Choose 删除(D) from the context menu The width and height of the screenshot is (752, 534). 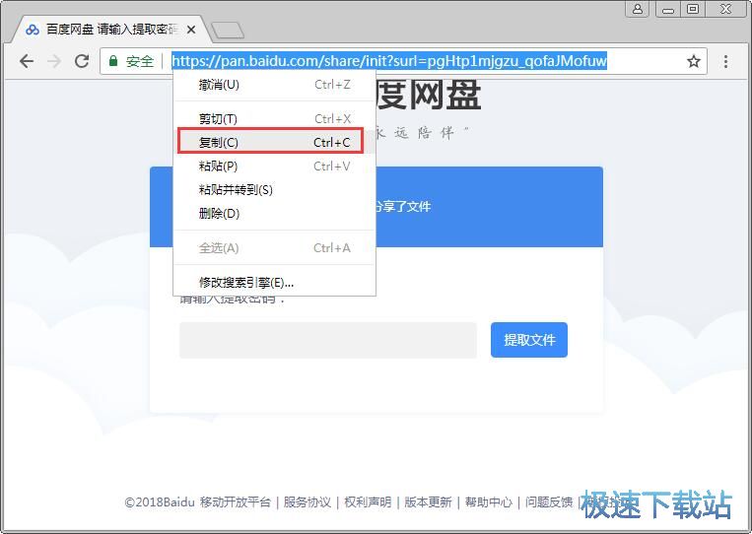[274, 214]
